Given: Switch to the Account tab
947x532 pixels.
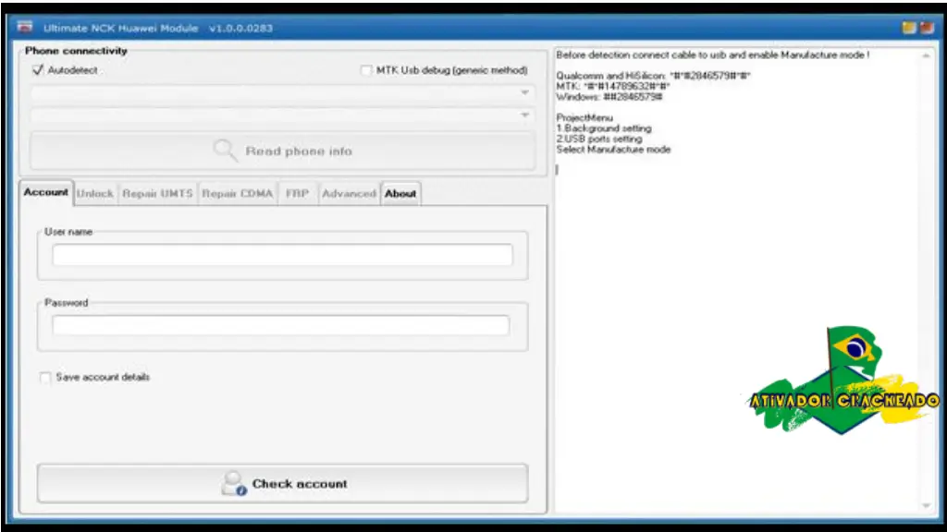Looking at the screenshot, I should pyautogui.click(x=46, y=192).
